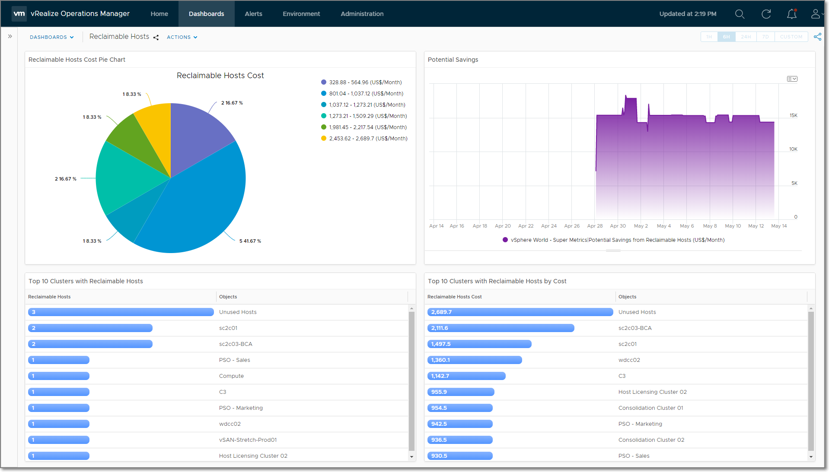Open the search magnifier icon
Viewport: 829px width, 472px height.
coord(740,14)
